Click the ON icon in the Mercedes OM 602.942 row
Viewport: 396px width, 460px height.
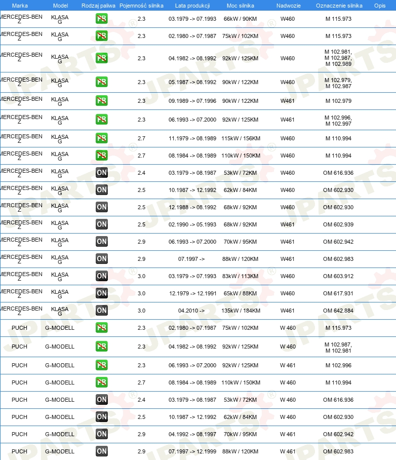(101, 242)
